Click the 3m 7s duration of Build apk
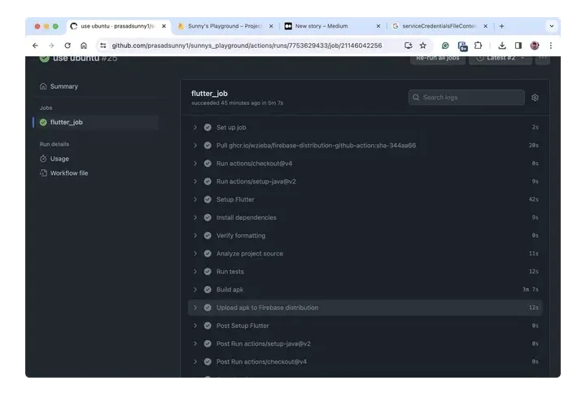The width and height of the screenshot is (586, 411). tap(531, 290)
